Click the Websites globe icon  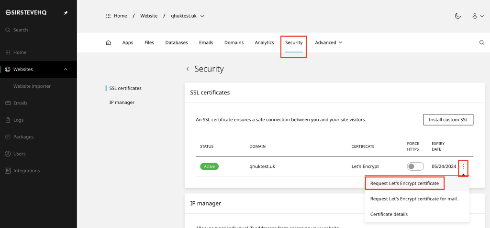pyautogui.click(x=8, y=69)
